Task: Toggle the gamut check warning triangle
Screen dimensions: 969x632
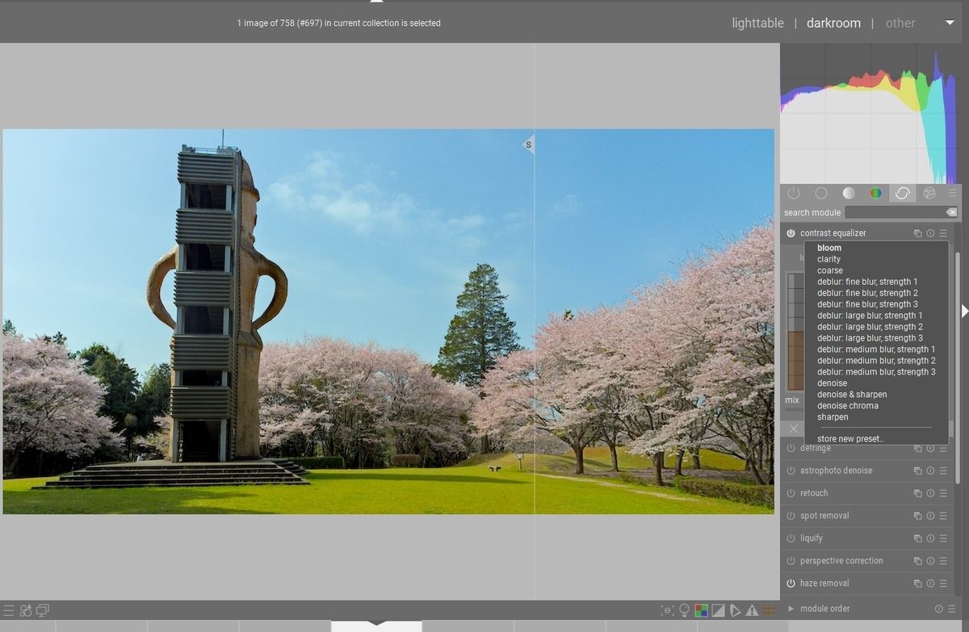Action: [x=752, y=610]
